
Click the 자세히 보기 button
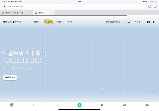(x=10, y=78)
